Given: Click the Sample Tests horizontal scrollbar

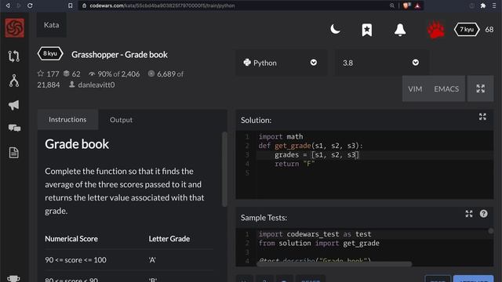Looking at the screenshot, I should pyautogui.click(x=334, y=264).
